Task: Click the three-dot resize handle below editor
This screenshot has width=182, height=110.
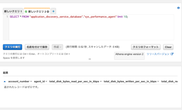Action: click(90, 59)
